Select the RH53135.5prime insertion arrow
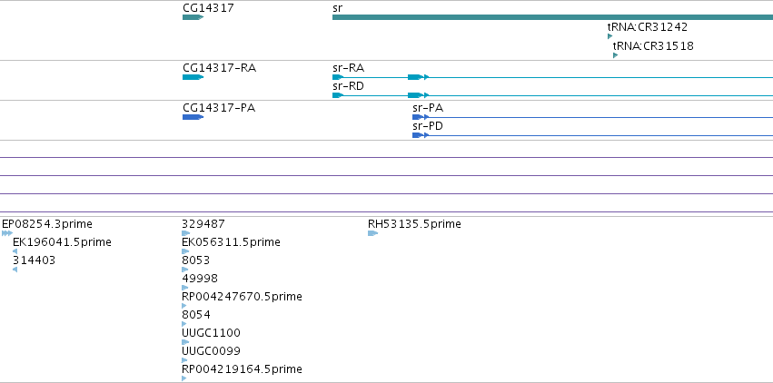The width and height of the screenshot is (773, 383). [x=372, y=233]
